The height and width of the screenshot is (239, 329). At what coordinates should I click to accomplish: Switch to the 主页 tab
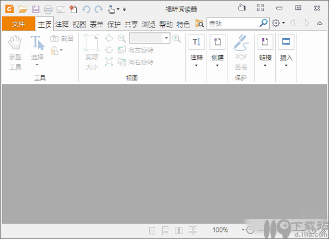pos(44,24)
